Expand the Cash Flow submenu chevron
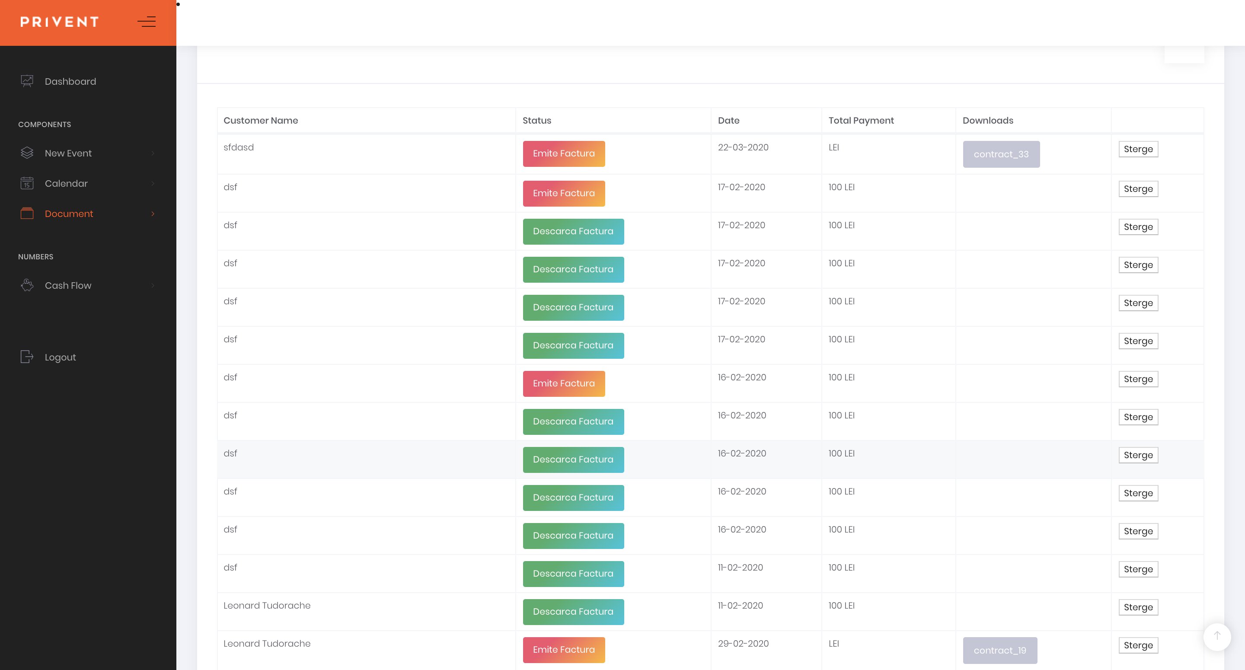The image size is (1245, 670). pyautogui.click(x=153, y=285)
